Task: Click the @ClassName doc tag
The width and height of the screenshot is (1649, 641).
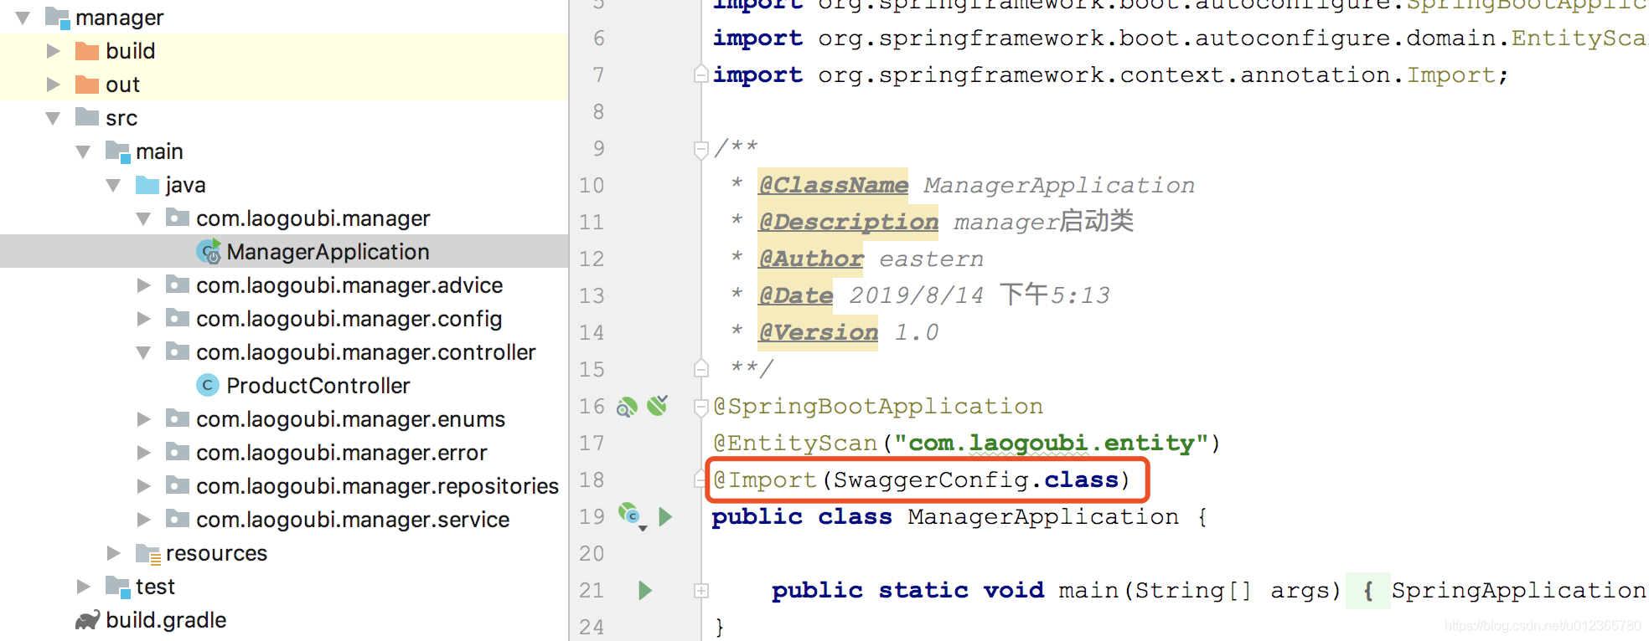Action: click(833, 185)
